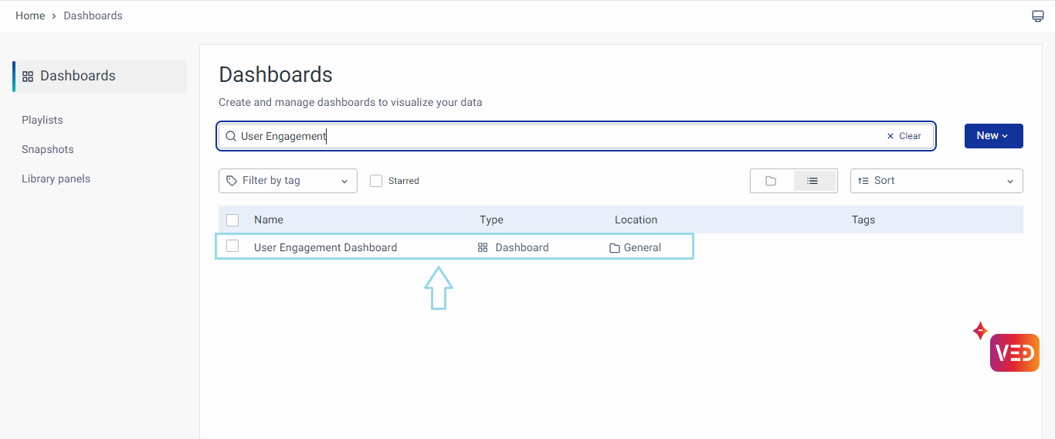This screenshot has height=439, width=1055.
Task: Open Library panels in sidebar
Action: click(x=56, y=179)
